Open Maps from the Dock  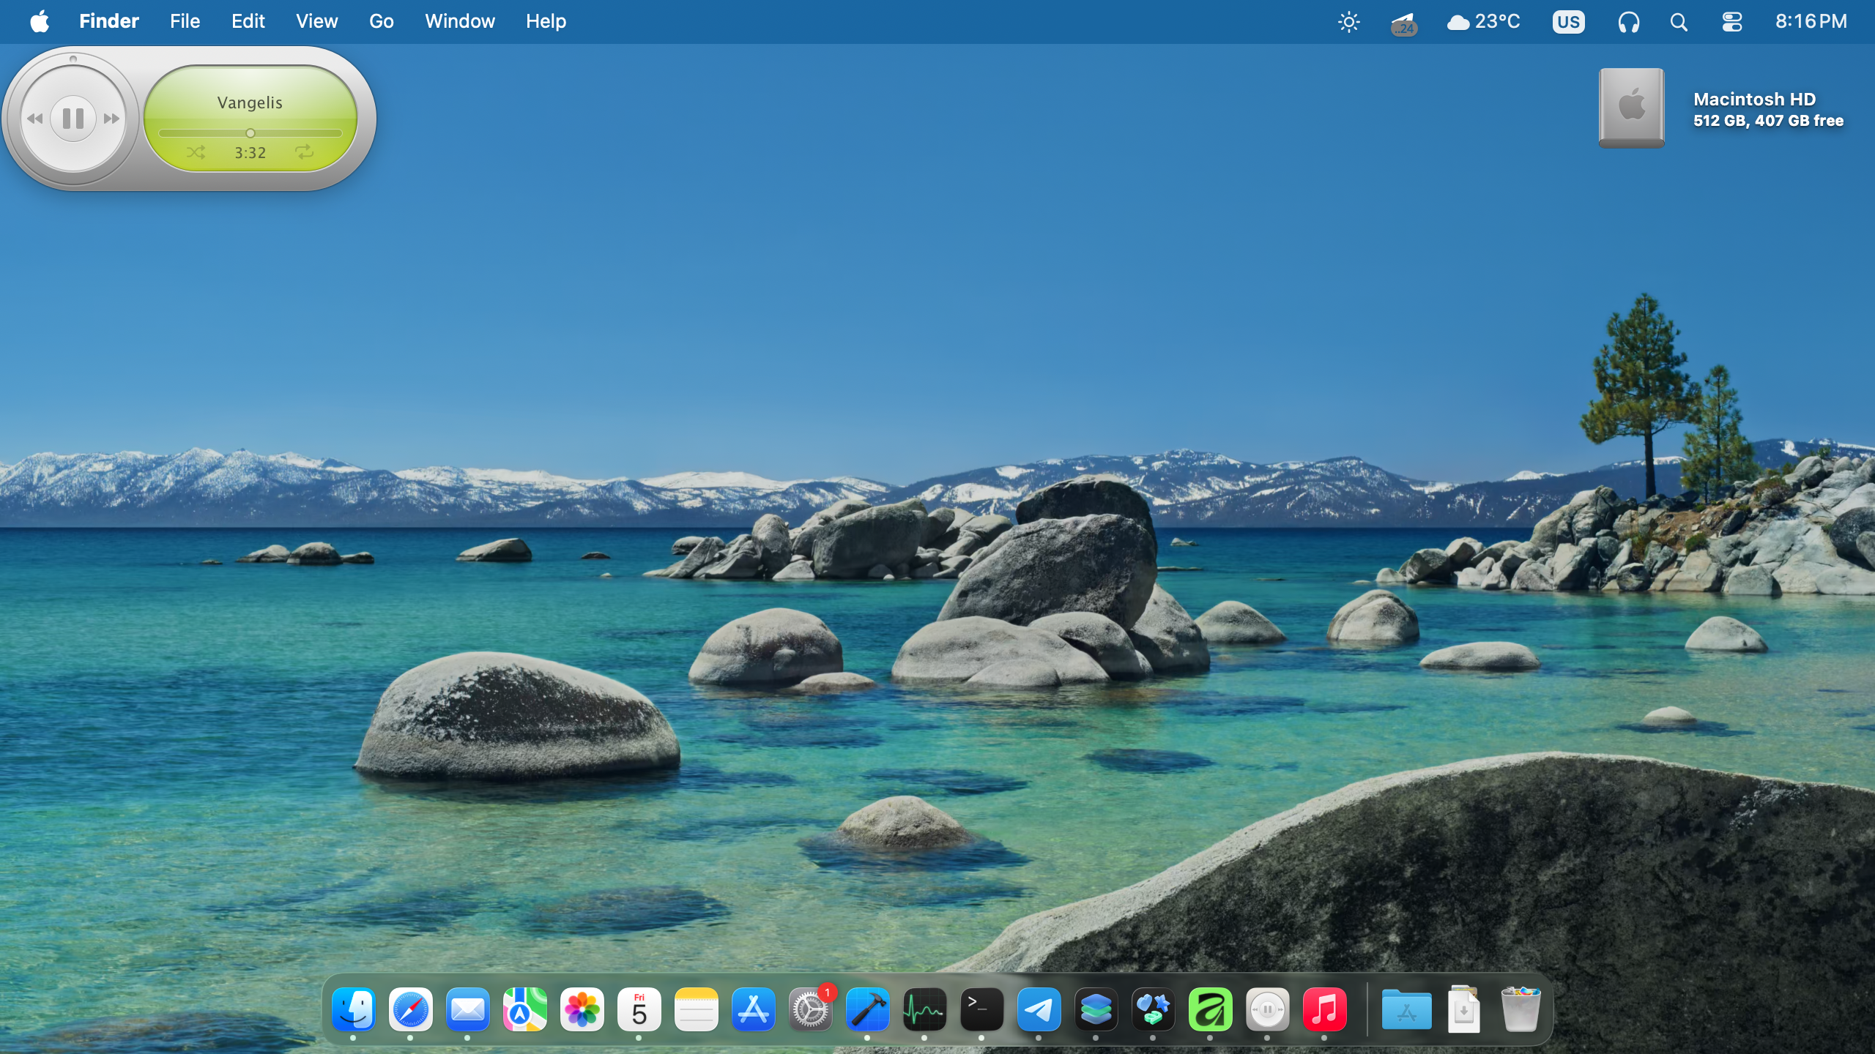524,1010
